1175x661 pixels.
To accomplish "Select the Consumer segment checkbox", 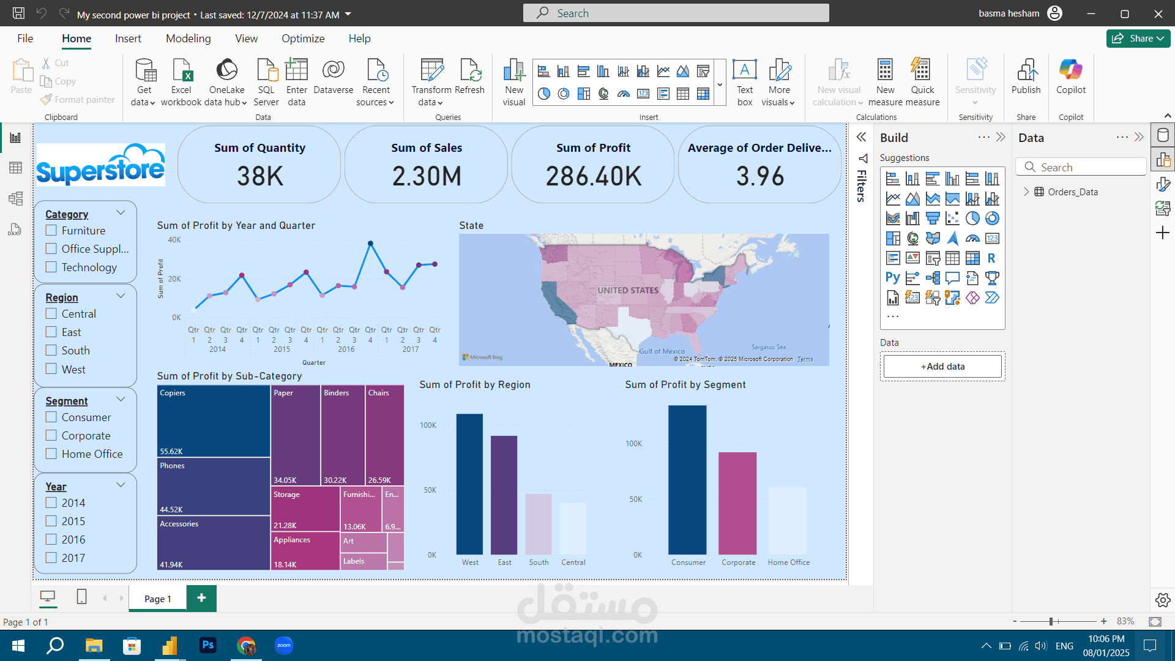I will 51,417.
